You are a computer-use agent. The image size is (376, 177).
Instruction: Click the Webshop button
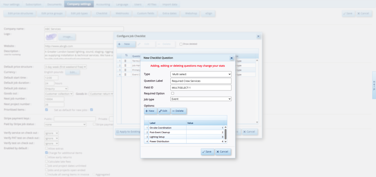click(x=191, y=14)
